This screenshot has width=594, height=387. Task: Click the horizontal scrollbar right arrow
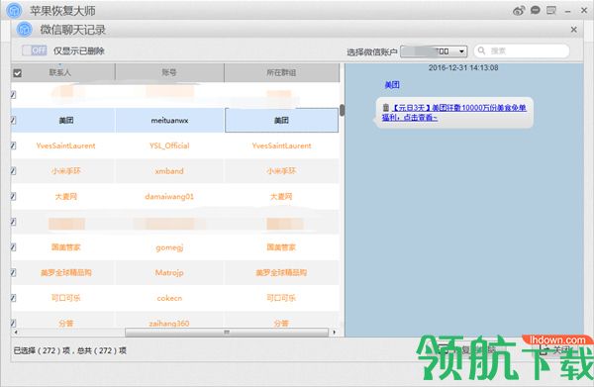(x=334, y=333)
